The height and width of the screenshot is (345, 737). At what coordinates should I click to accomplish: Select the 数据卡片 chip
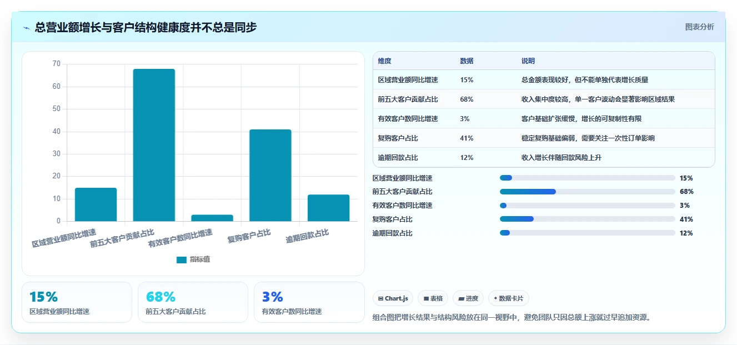point(509,298)
